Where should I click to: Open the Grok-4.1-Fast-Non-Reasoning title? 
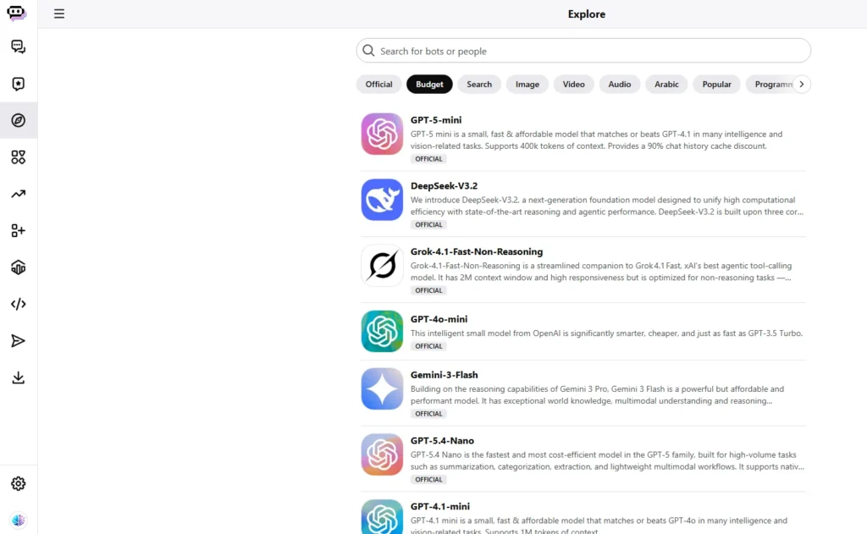tap(477, 251)
